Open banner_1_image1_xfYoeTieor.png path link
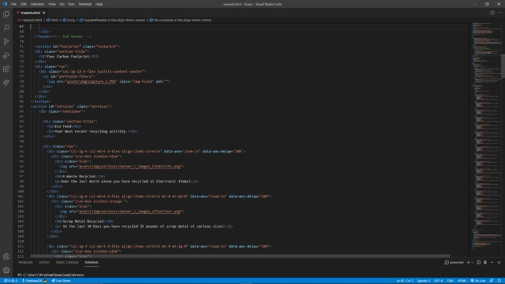505x284 pixels. (130, 211)
